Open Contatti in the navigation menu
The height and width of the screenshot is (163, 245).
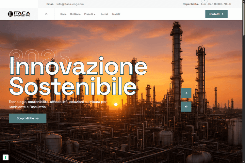click(x=116, y=14)
